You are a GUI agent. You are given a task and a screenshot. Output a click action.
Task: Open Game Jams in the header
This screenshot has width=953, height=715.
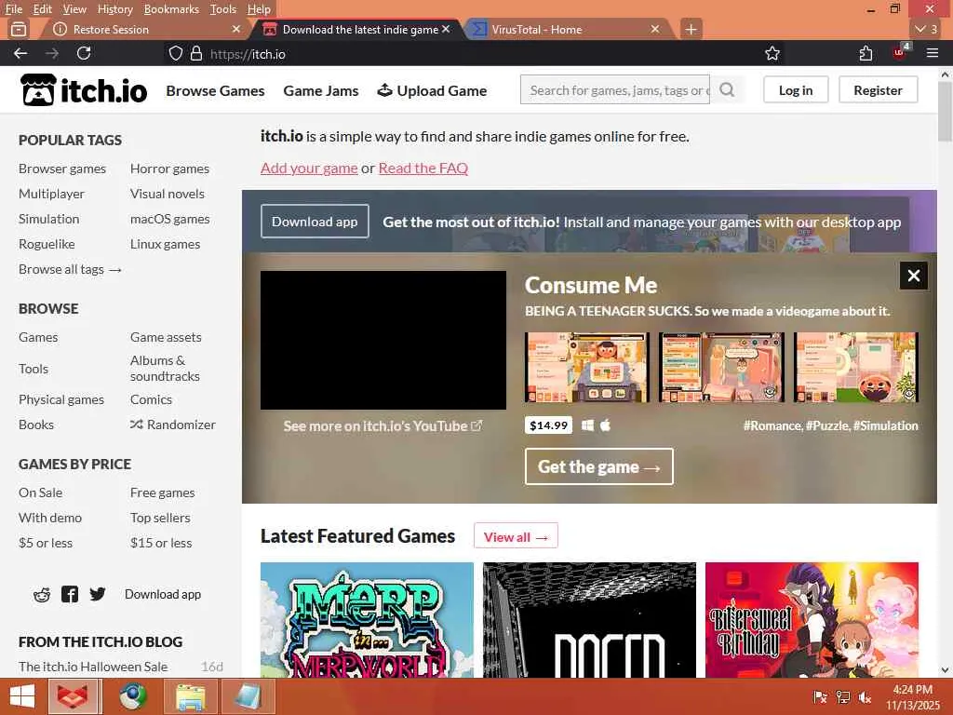321,90
